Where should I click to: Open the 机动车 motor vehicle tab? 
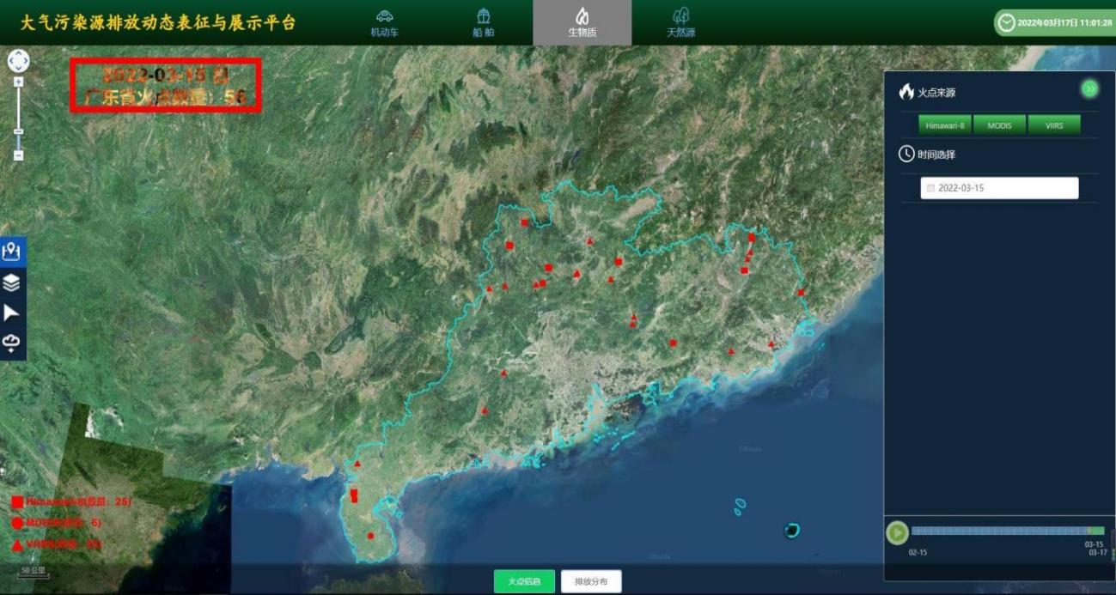point(385,23)
